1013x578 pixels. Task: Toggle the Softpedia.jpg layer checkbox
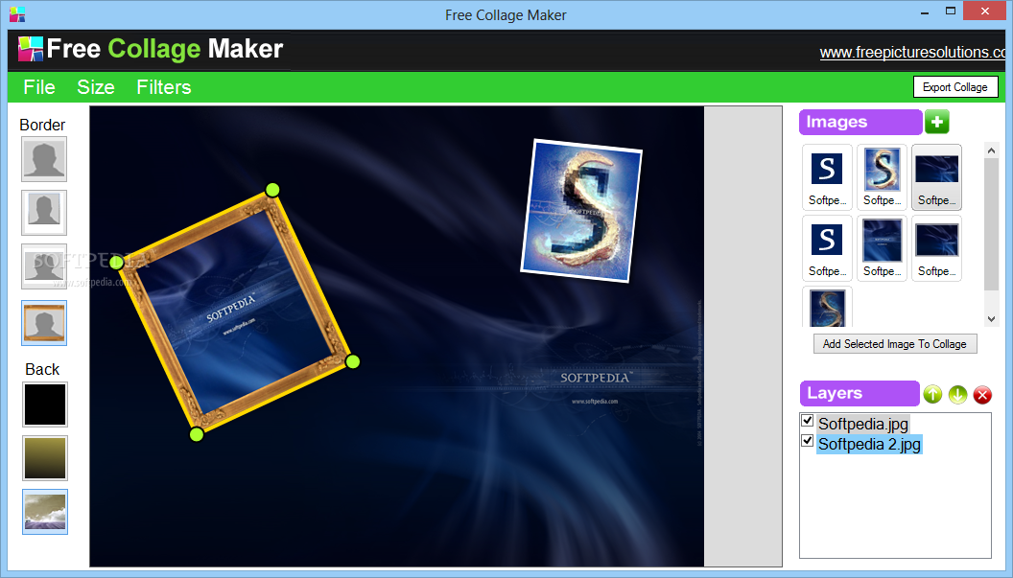(807, 421)
